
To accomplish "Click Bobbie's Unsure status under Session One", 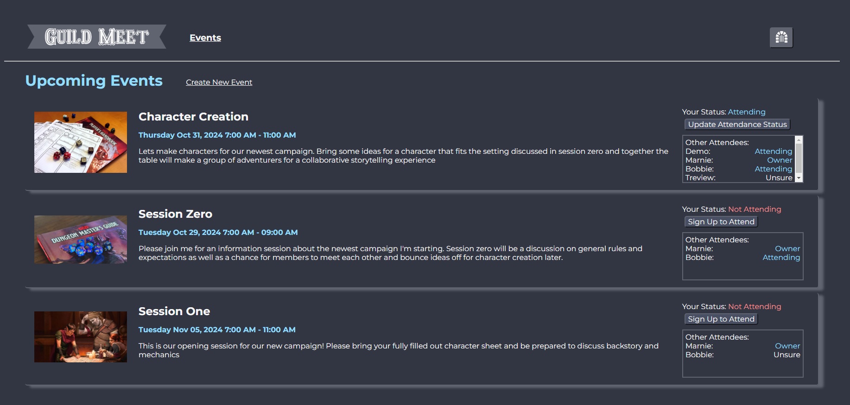I will (787, 354).
